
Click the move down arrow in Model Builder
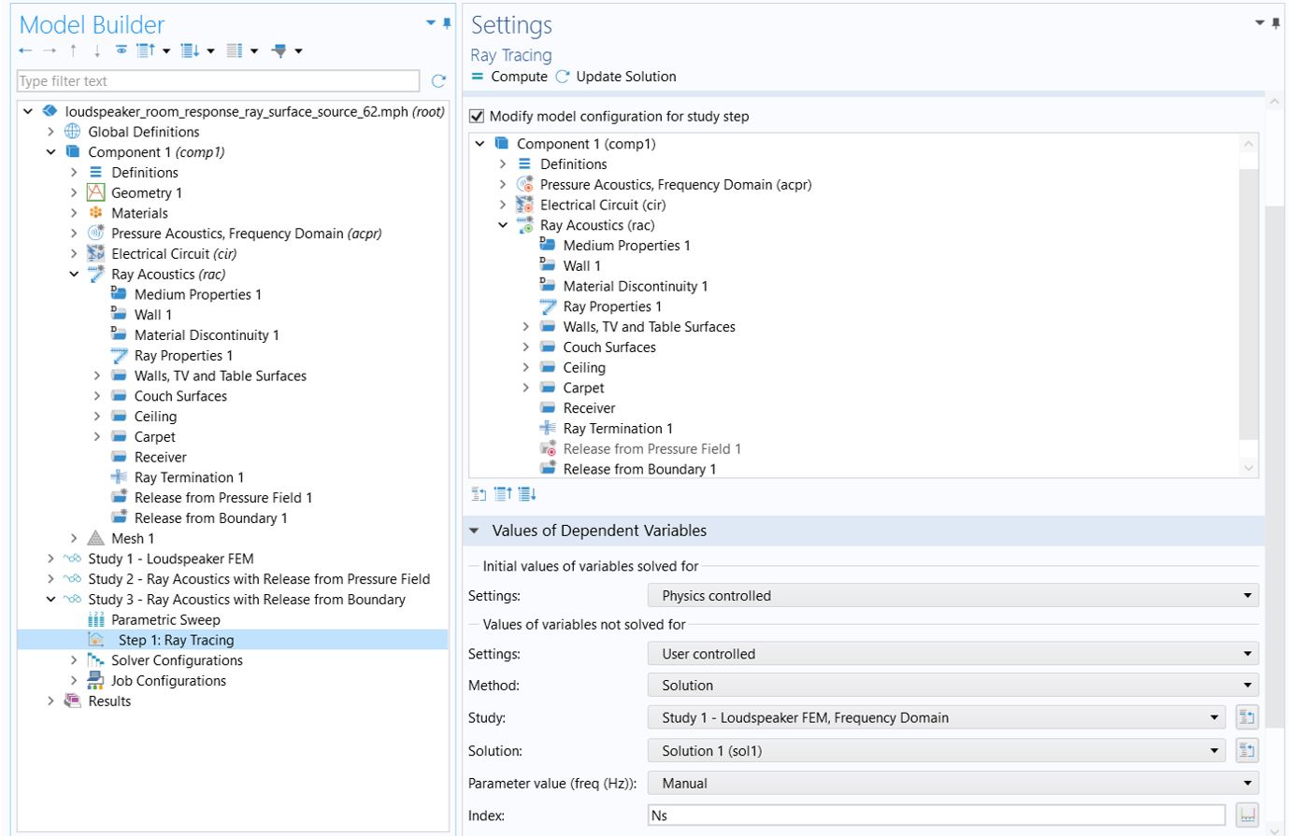click(x=96, y=50)
